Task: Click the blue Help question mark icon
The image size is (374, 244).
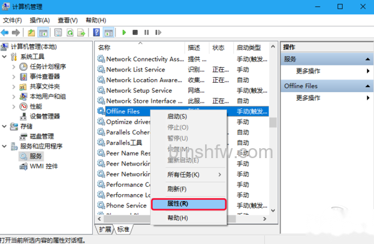Action: tap(97, 32)
